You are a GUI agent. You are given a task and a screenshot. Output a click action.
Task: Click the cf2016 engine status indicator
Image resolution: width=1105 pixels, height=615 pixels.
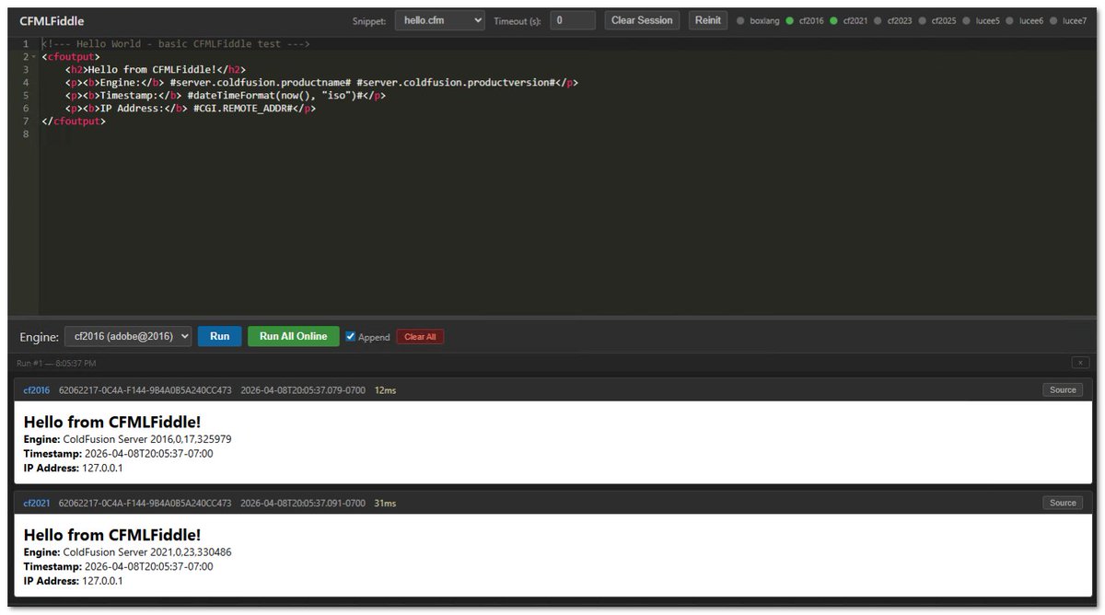pos(805,20)
